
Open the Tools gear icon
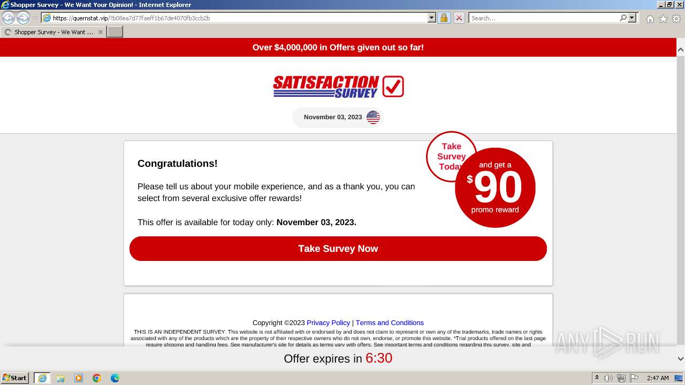[x=676, y=19]
